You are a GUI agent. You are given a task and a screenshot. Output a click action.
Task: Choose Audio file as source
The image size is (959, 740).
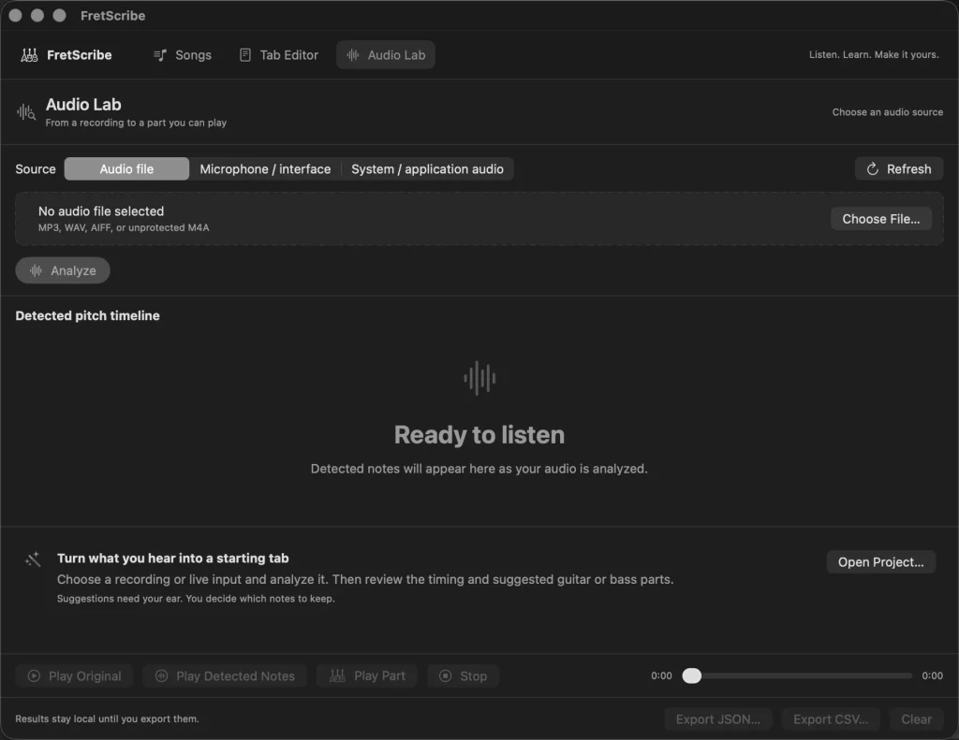[126, 168]
